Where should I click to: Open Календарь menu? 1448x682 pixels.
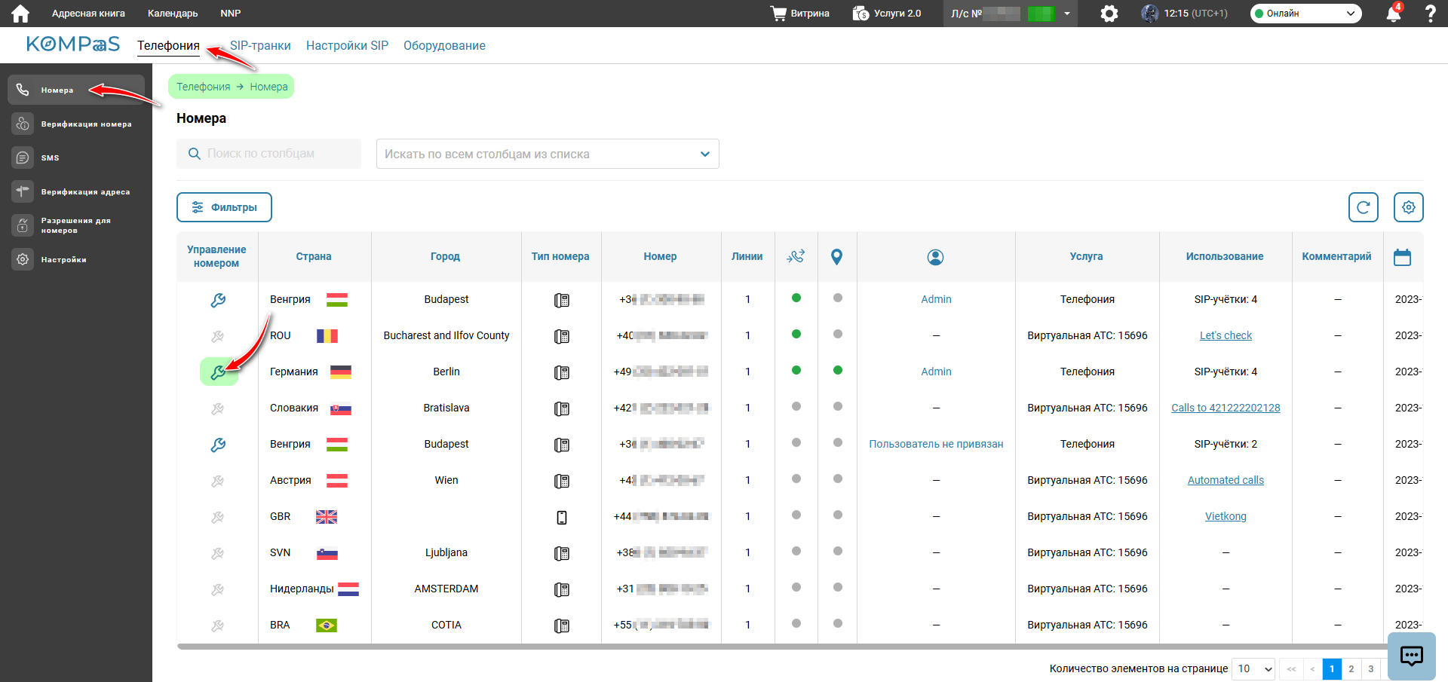tap(173, 14)
